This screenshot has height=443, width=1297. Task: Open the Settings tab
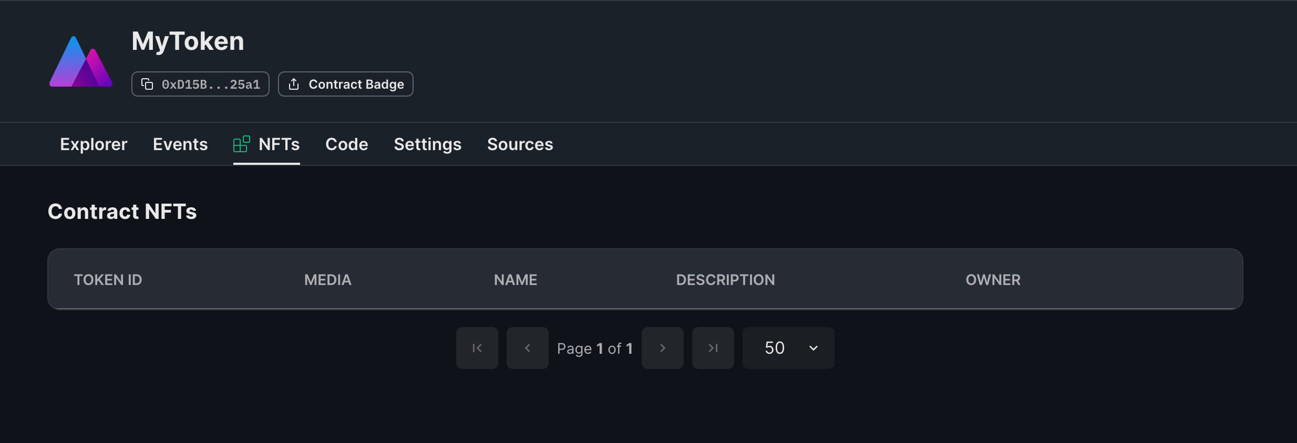pyautogui.click(x=427, y=144)
